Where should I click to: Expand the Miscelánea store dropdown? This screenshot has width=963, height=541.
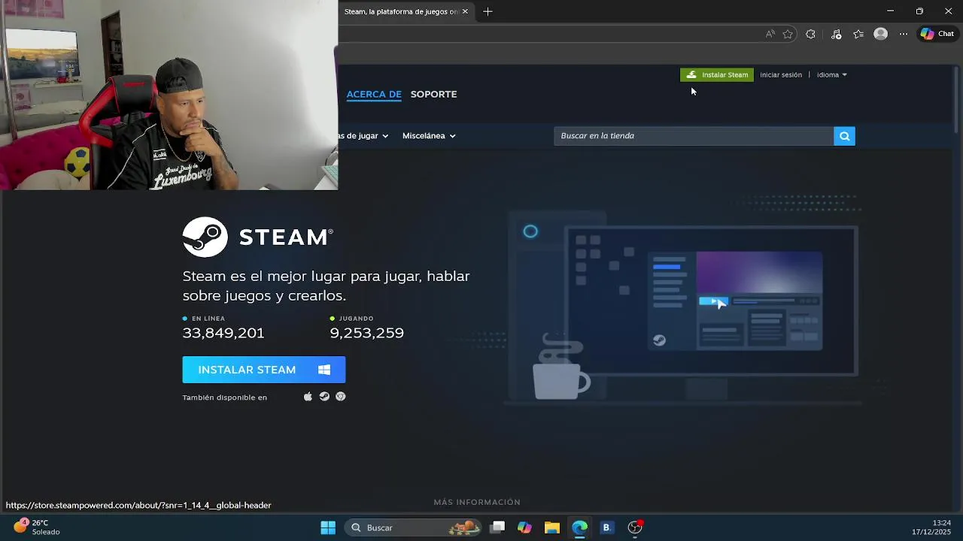pos(429,136)
